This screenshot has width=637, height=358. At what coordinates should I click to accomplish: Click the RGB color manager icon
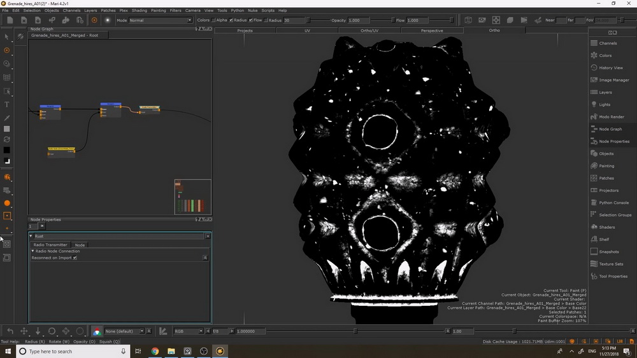(97, 331)
